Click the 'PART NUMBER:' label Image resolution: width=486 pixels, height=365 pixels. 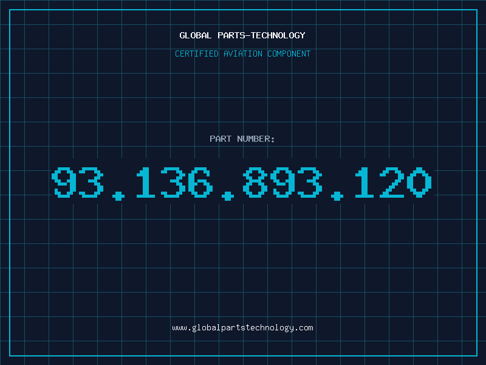pos(242,139)
